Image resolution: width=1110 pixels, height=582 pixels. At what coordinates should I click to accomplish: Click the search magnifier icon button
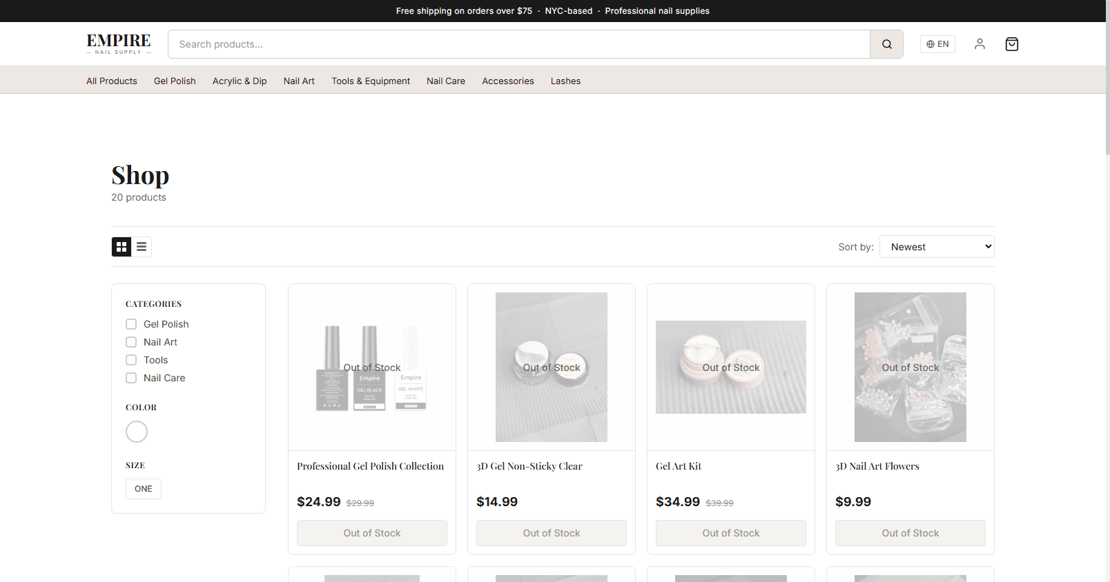(x=886, y=44)
